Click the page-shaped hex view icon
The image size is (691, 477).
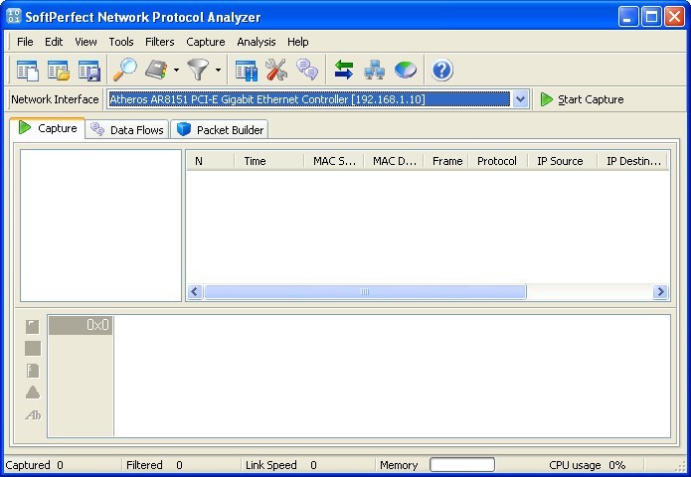(x=32, y=371)
